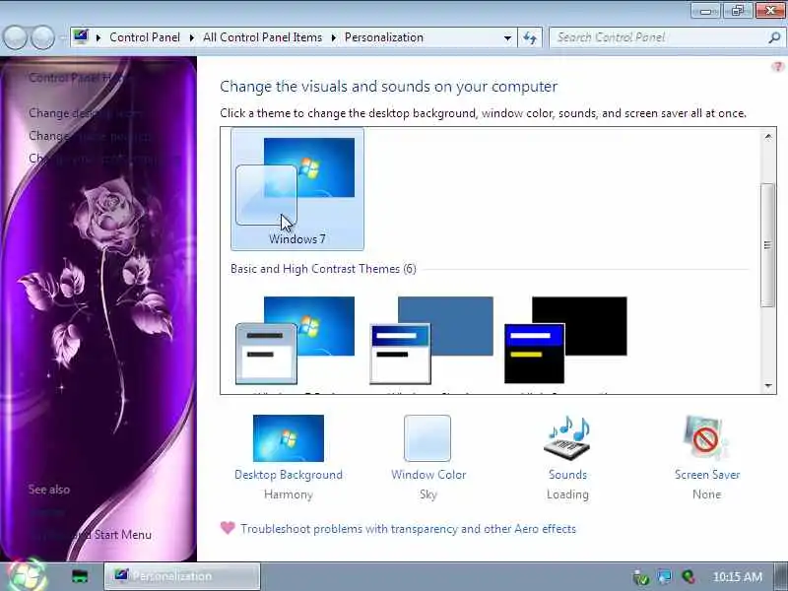Click the network monitor tray icon
788x591 pixels.
point(664,577)
